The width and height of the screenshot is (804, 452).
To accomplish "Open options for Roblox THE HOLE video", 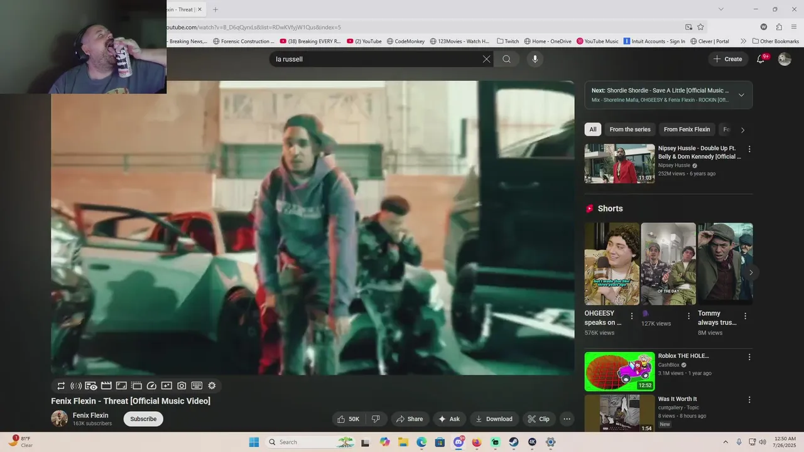I will [x=749, y=357].
